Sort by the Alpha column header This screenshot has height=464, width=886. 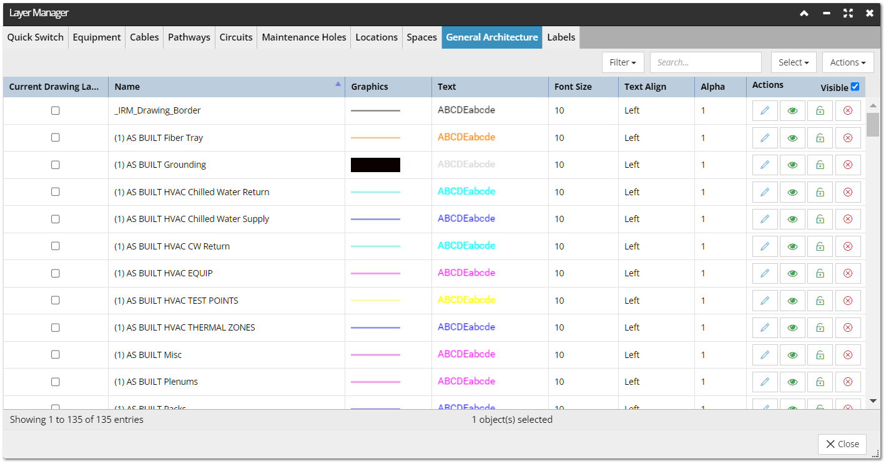pos(721,87)
